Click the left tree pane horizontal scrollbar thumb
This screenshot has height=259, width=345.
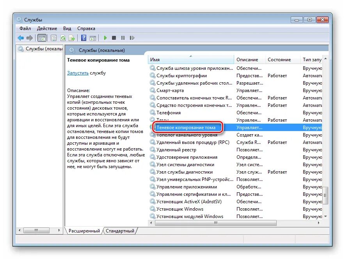(x=36, y=231)
